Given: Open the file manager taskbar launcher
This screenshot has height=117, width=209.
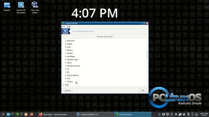Looking at the screenshot, I should tap(8, 114).
